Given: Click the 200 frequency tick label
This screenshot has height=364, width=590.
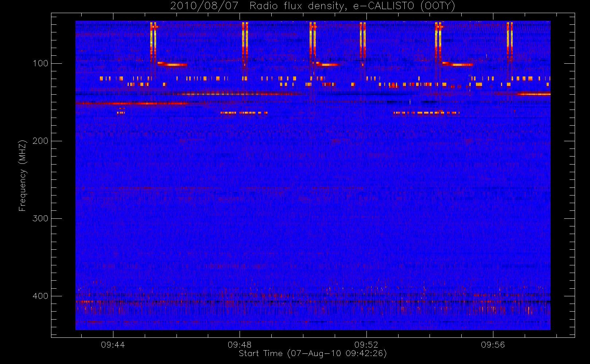Looking at the screenshot, I should click(x=40, y=141).
